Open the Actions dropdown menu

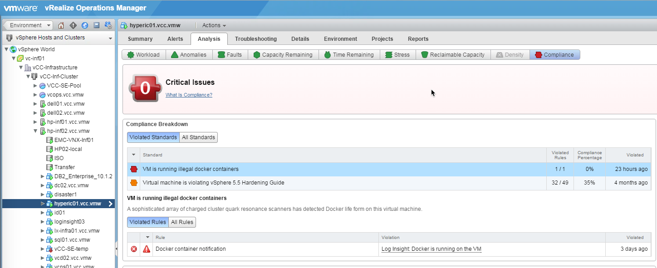214,25
